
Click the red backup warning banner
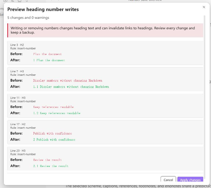click(x=105, y=30)
